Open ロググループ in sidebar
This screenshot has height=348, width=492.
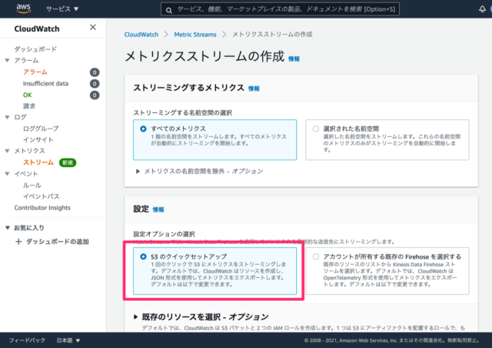41,129
